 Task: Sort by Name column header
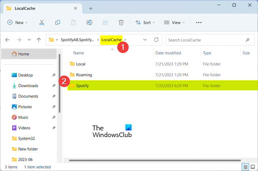pyautogui.click(x=79, y=53)
